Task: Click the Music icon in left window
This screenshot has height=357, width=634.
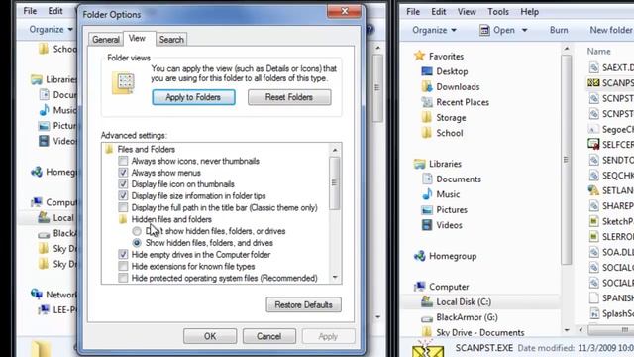Action: [44, 110]
